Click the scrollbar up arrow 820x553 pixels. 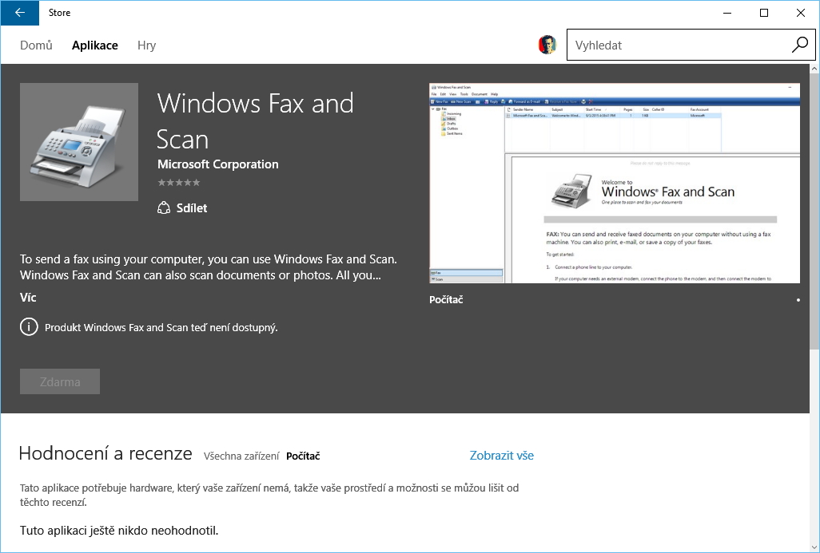point(814,69)
